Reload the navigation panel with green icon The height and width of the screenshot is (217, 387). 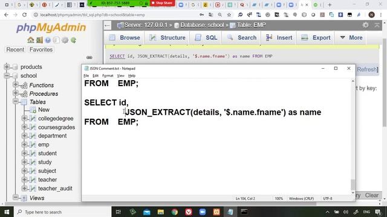point(73,40)
